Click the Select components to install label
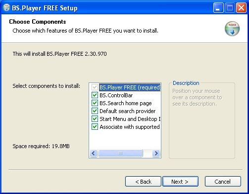The image size is (249, 194). 47,86
